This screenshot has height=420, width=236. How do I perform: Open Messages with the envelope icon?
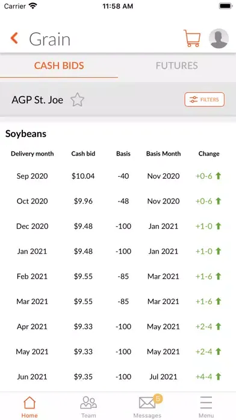(x=147, y=403)
